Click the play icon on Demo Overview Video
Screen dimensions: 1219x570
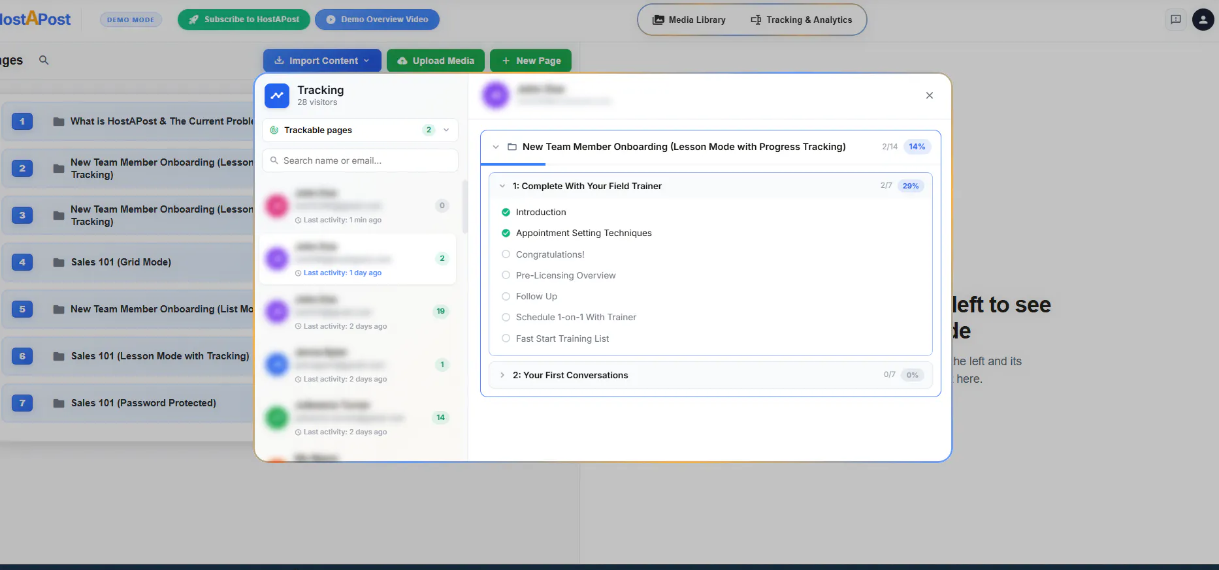331,20
